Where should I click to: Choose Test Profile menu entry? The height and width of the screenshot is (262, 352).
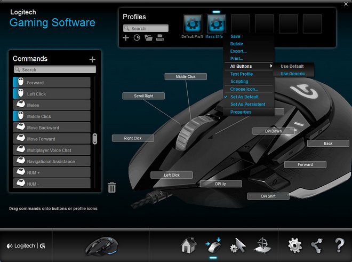click(242, 74)
